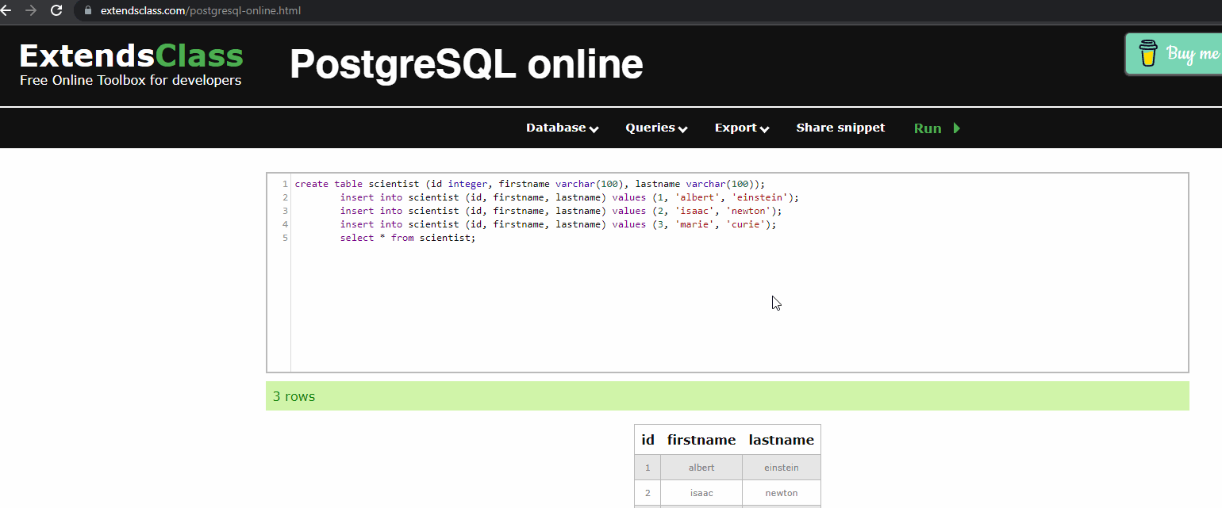Click the id cell of the isaac row

pyautogui.click(x=648, y=493)
